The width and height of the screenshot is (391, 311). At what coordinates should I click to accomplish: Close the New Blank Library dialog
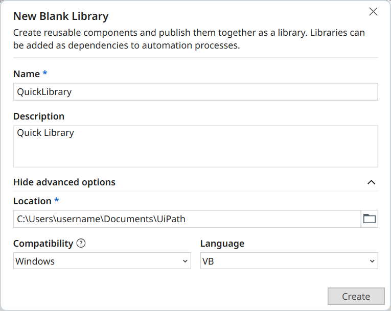click(374, 12)
